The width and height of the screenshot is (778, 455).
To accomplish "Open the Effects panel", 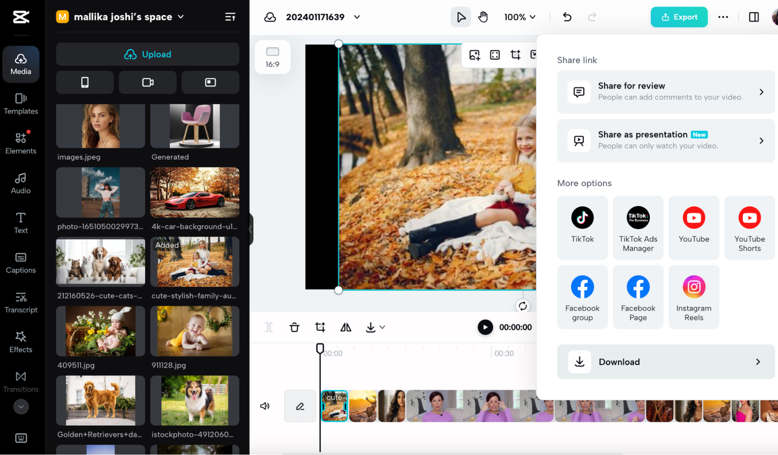I will coord(21,342).
